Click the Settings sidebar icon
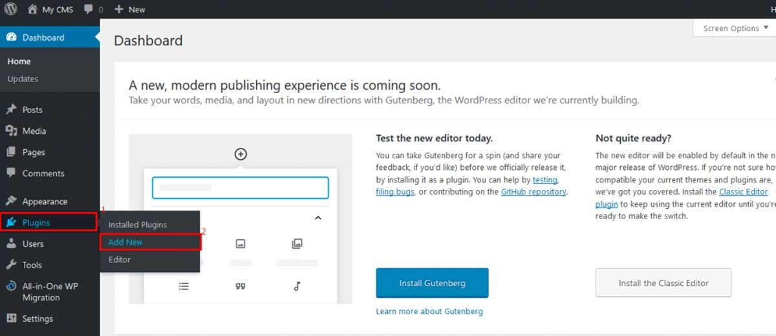The image size is (776, 336). [11, 319]
